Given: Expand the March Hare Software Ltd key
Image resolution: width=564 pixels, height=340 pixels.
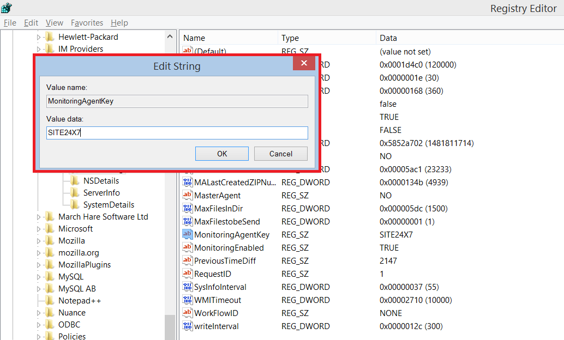Looking at the screenshot, I should [x=39, y=217].
